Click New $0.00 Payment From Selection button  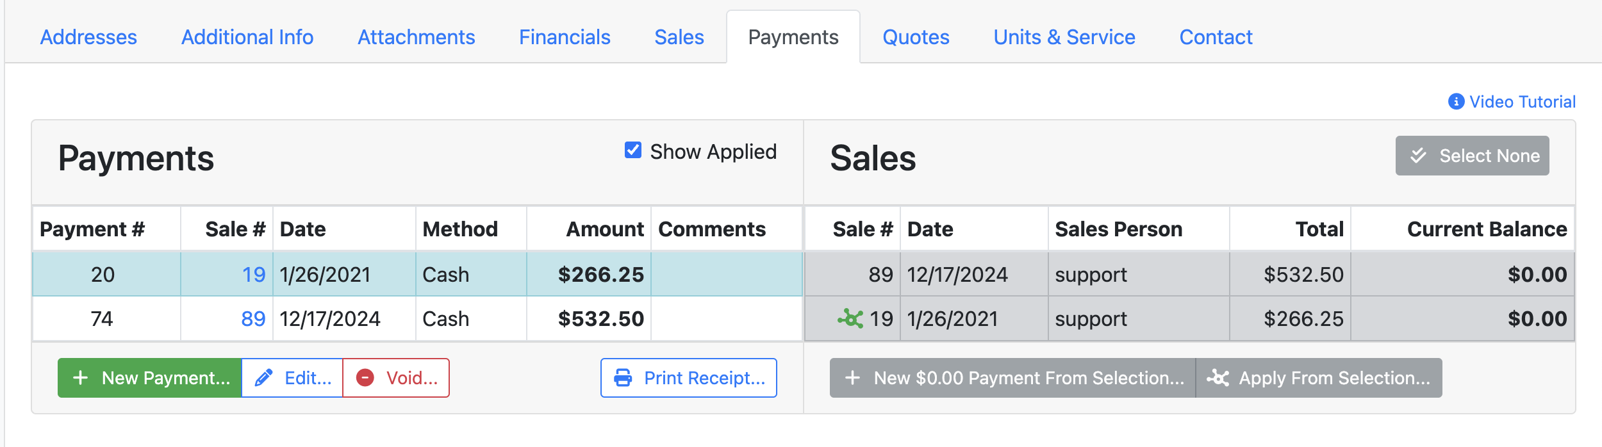(x=1012, y=378)
